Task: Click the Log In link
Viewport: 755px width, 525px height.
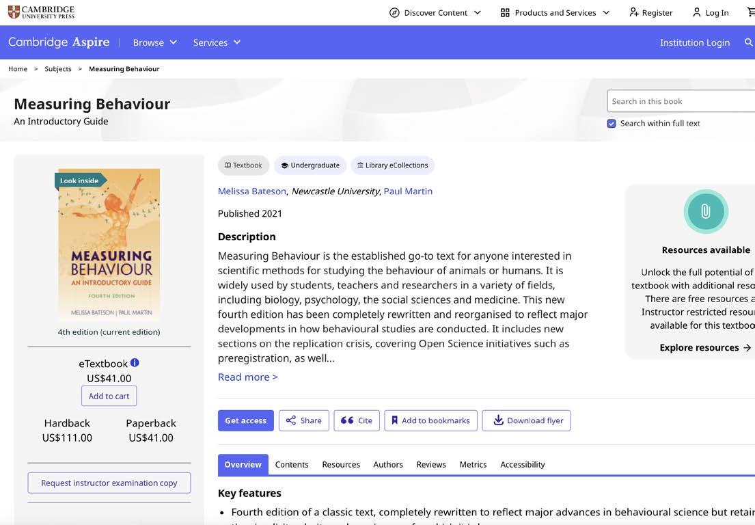Action: point(711,12)
